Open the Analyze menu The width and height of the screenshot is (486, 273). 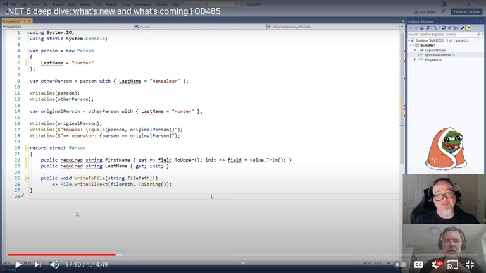(111, 4)
